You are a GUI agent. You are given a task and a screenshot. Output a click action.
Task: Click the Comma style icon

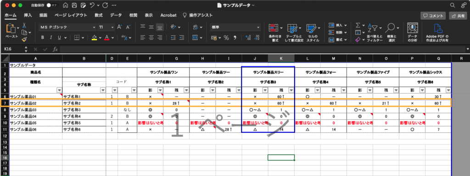coord(235,38)
